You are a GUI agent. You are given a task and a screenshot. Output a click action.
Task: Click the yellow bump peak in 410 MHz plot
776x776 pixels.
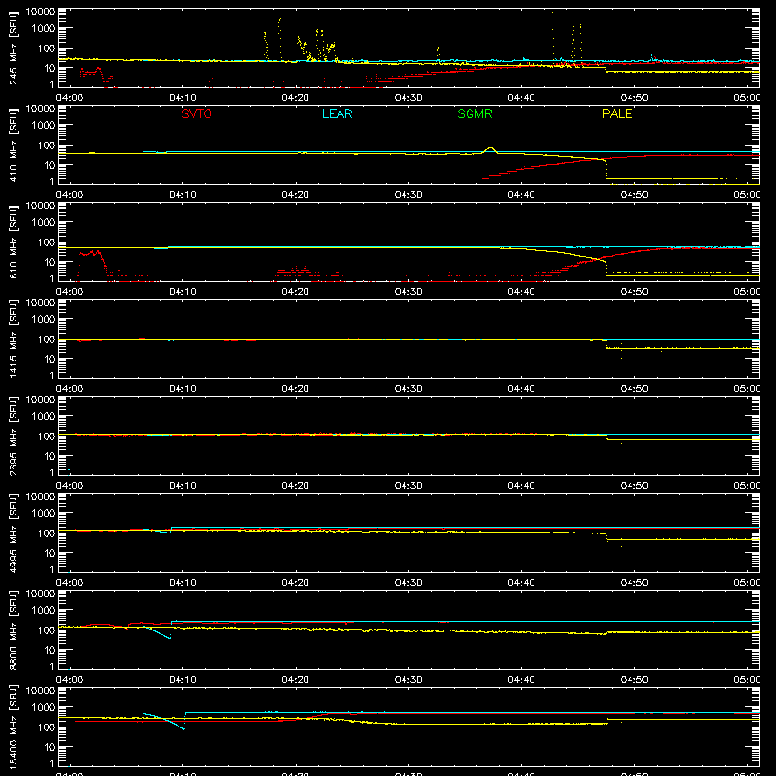490,148
